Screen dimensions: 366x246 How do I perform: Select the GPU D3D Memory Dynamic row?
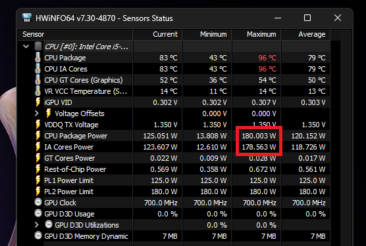click(174, 236)
